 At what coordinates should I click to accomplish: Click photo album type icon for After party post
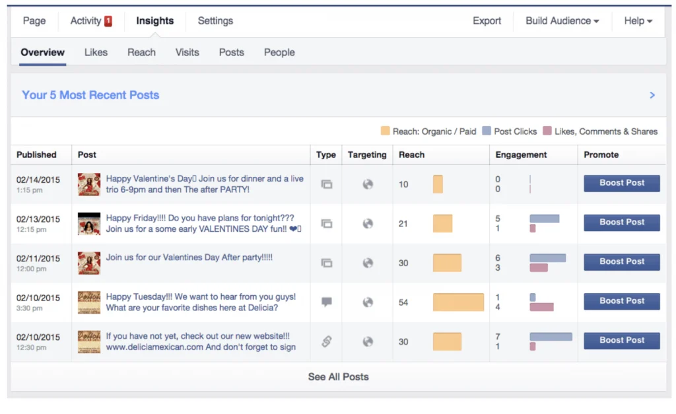[326, 263]
